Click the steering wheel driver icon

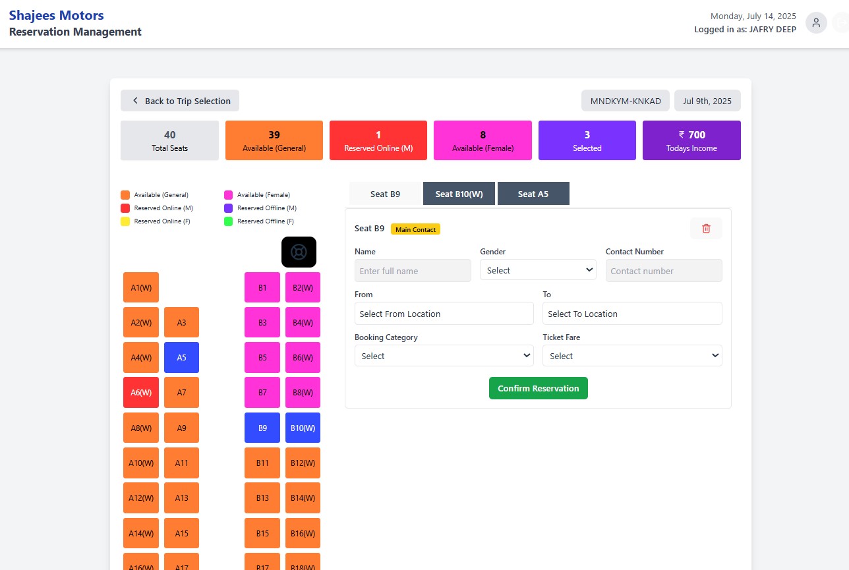(299, 252)
